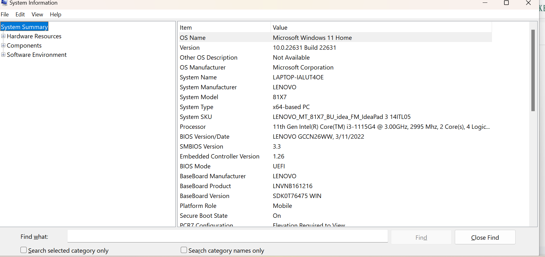Select the BaseBoard Product row
Image resolution: width=545 pixels, height=257 pixels.
click(x=335, y=186)
